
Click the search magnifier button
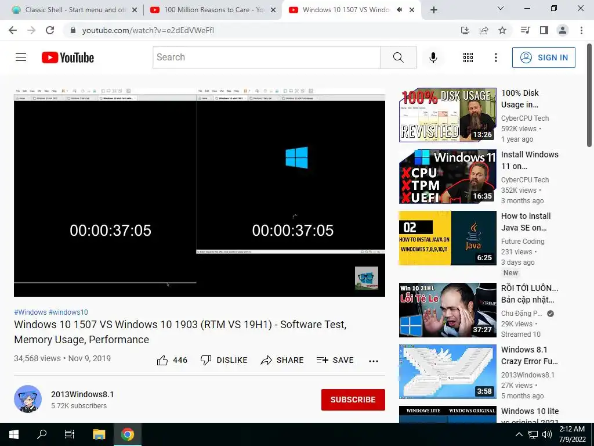pyautogui.click(x=398, y=57)
